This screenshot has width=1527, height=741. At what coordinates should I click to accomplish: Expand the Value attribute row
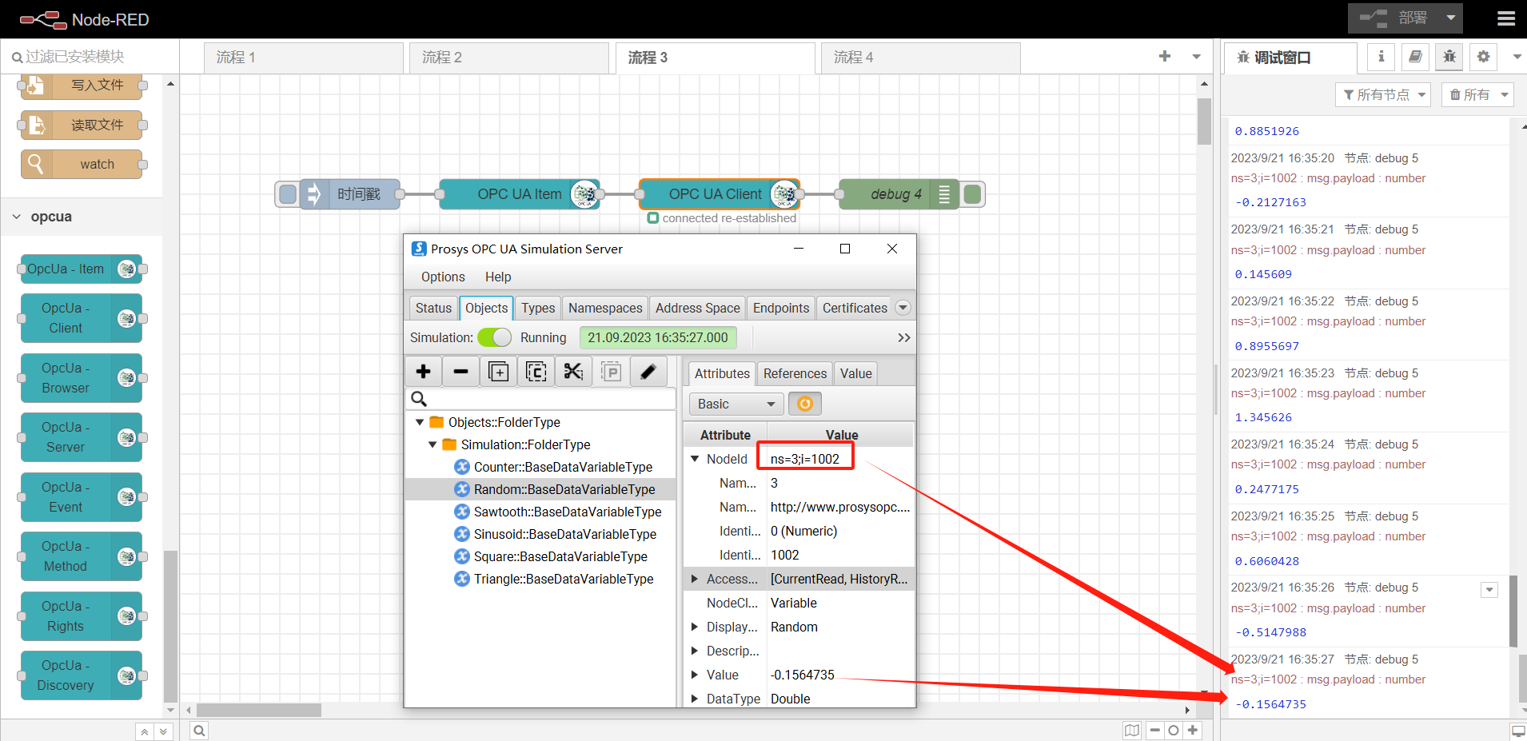coord(695,675)
